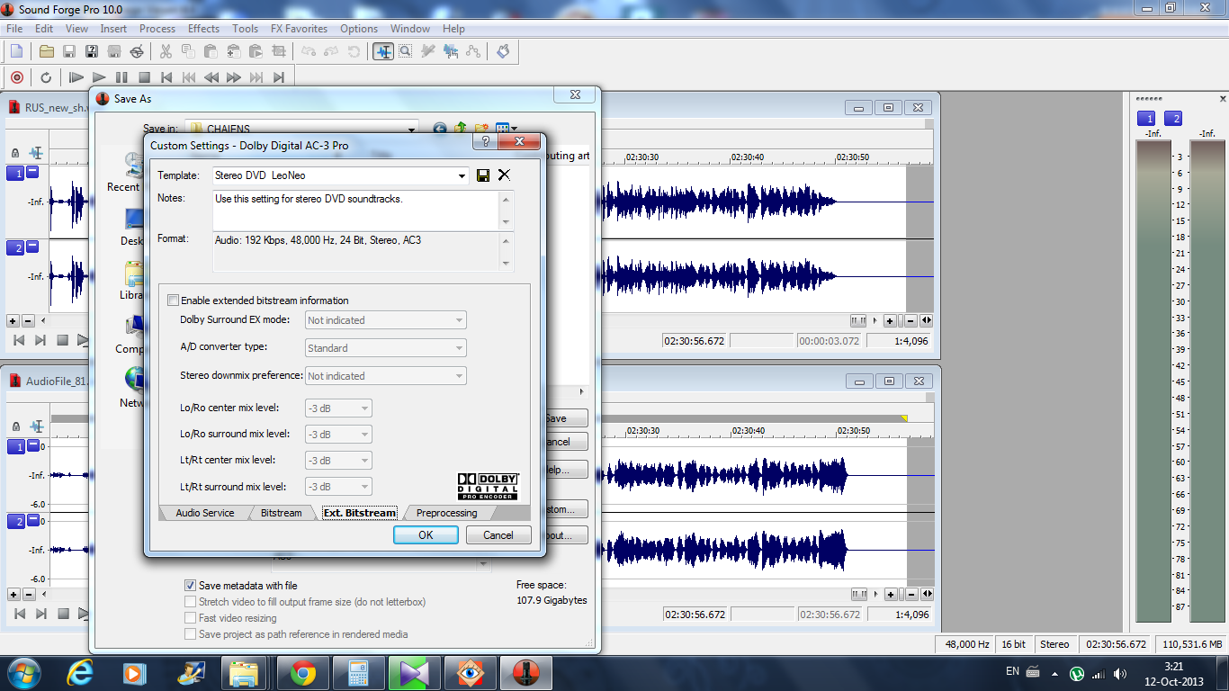
Task: Click Cancel in Custom Settings dialog
Action: pyautogui.click(x=498, y=534)
